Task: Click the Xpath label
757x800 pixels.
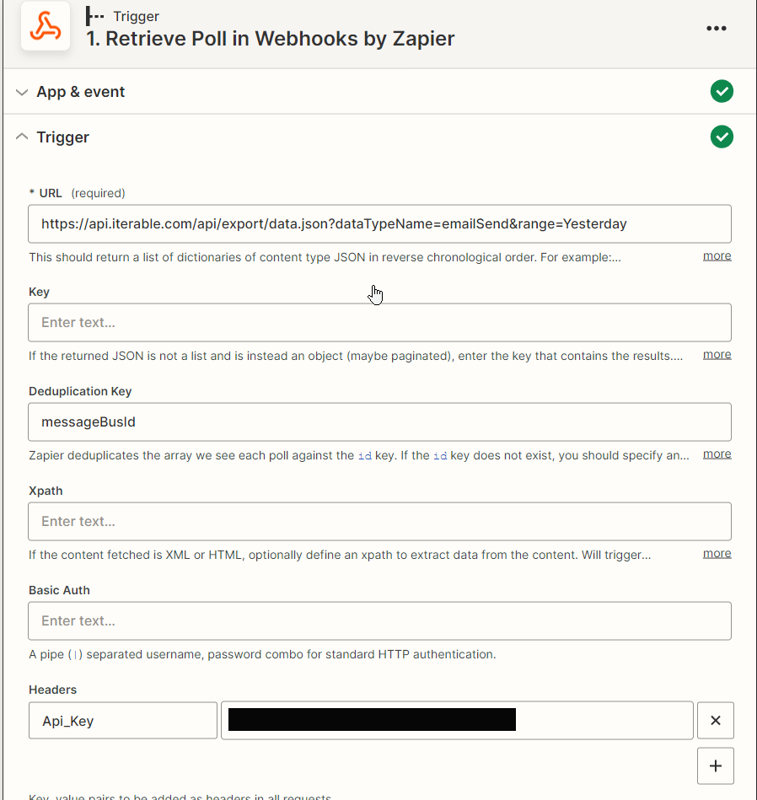Action: click(46, 491)
